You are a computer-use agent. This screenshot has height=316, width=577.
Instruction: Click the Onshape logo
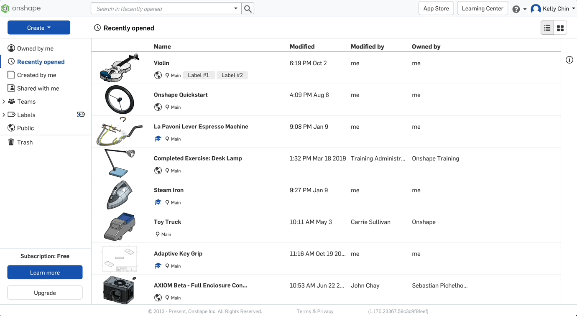tap(21, 8)
